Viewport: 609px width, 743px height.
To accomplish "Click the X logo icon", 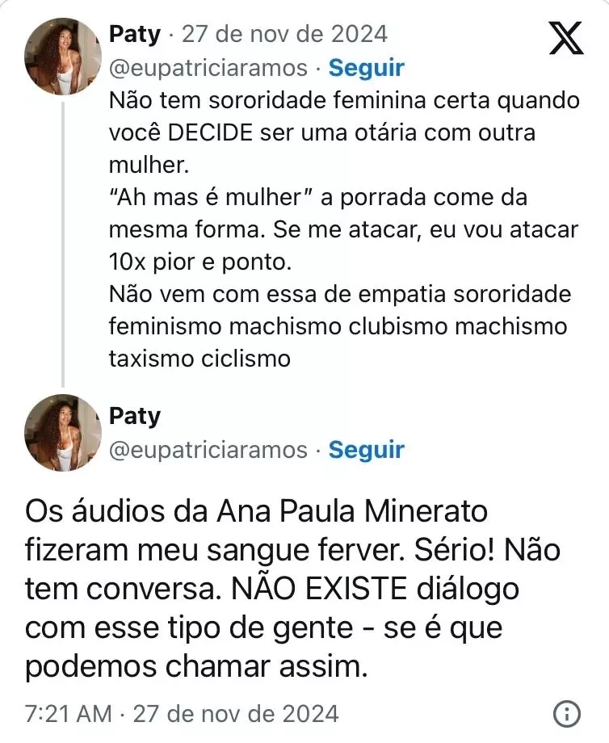I will pos(565,39).
